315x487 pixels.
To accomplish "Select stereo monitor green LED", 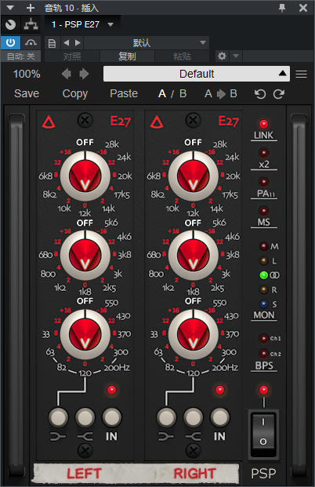I will [263, 275].
